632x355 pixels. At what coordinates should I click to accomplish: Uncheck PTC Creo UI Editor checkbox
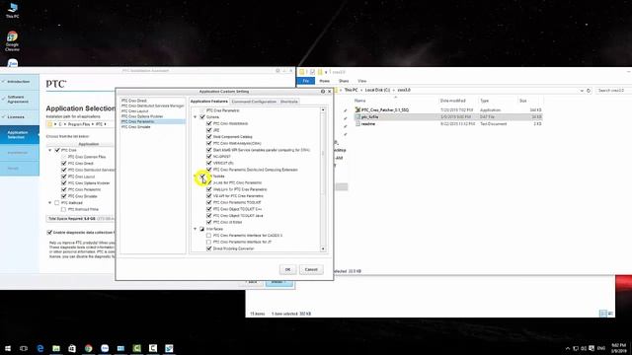208,222
